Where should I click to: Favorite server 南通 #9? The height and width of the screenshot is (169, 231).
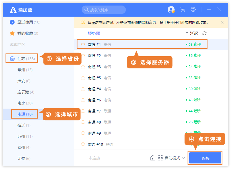click(x=83, y=133)
